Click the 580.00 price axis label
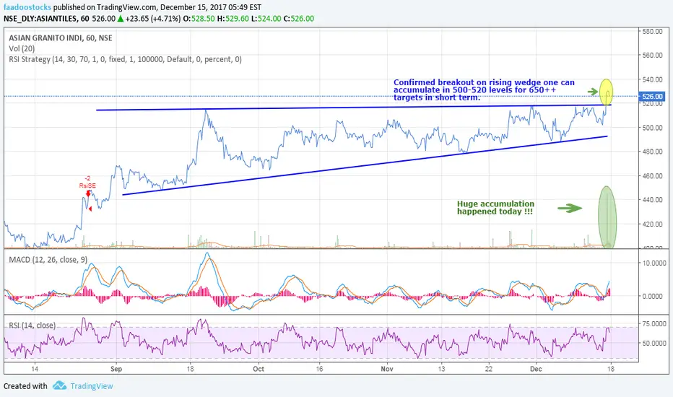Viewport: 673px width, 397px height. 652,31
